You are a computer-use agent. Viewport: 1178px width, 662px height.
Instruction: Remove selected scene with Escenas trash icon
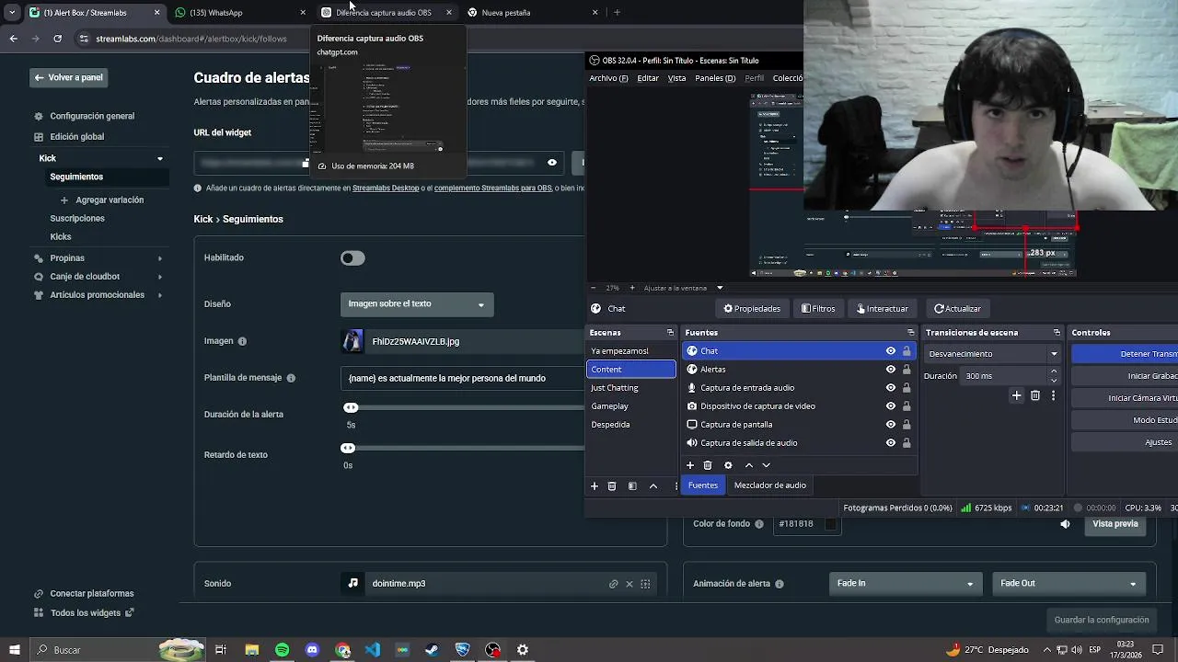point(612,485)
